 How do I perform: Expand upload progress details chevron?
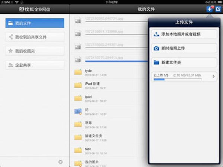click(x=214, y=76)
